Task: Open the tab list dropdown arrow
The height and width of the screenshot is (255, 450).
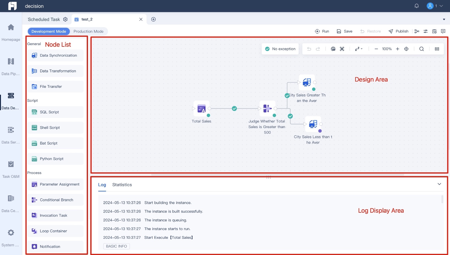Action: 444,19
